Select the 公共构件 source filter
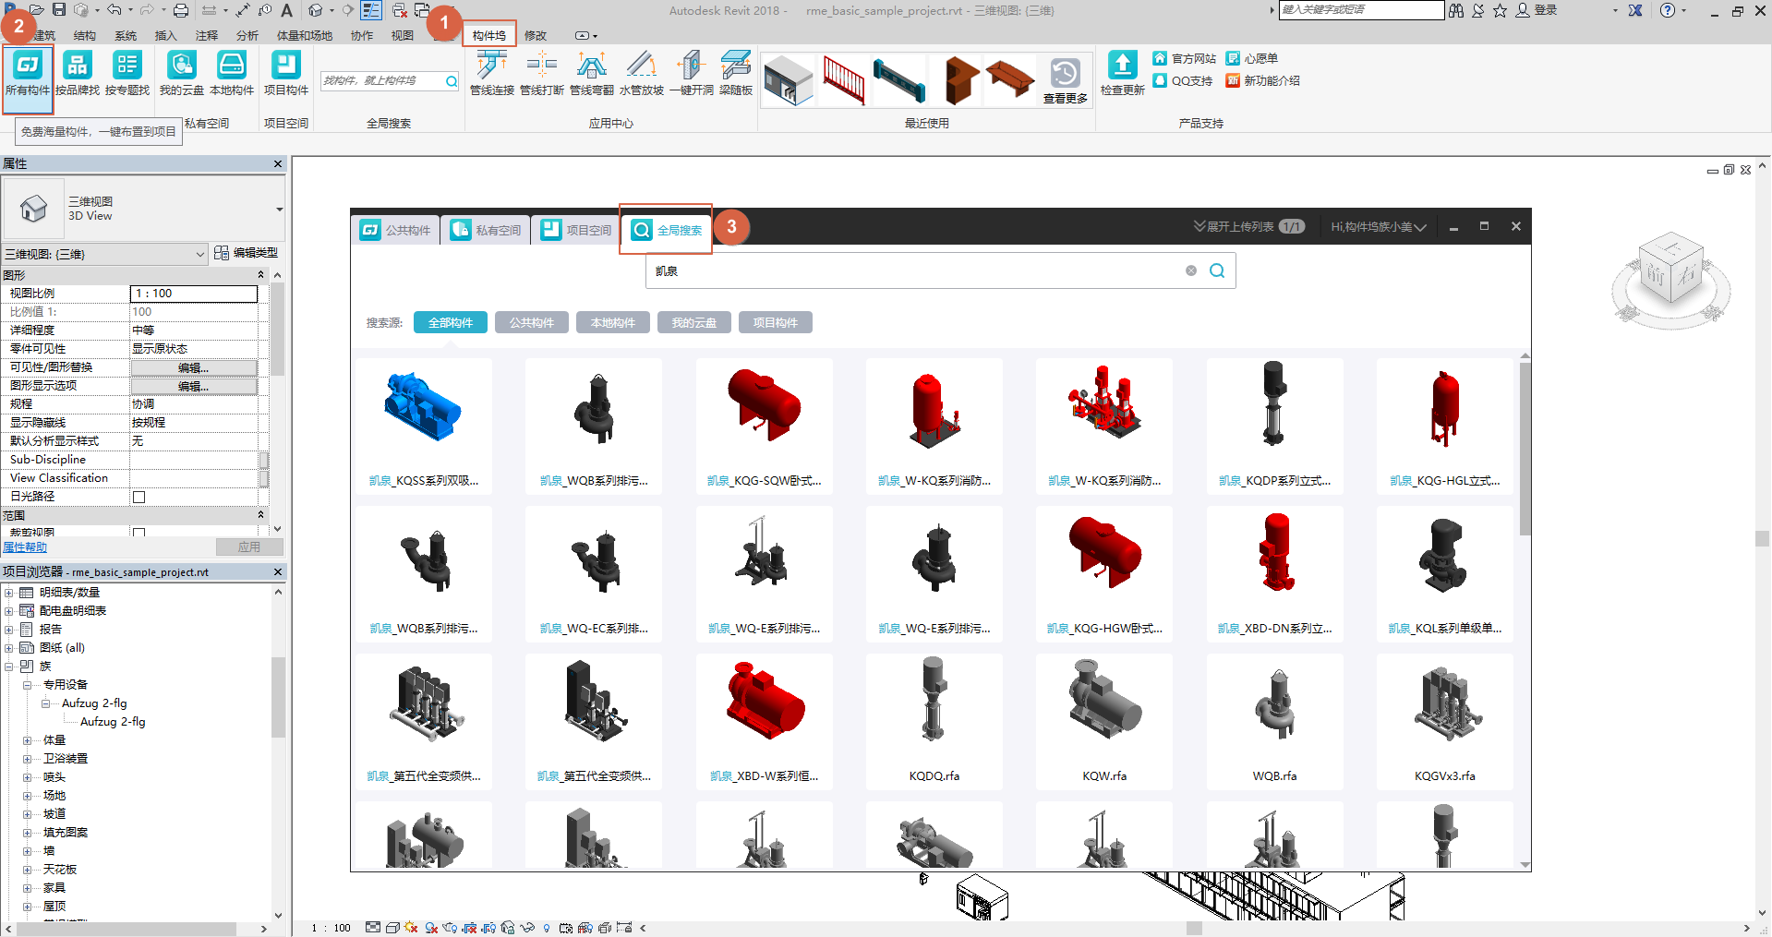 click(x=532, y=322)
